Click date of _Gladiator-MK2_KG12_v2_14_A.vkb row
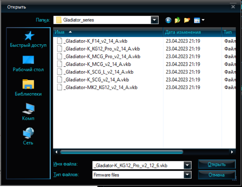Viewport: 242px width, 187px height. coord(183,87)
